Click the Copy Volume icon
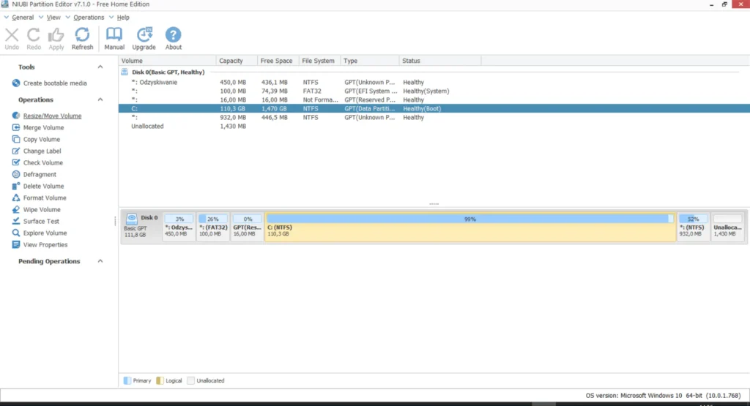This screenshot has height=406, width=750. (16, 139)
